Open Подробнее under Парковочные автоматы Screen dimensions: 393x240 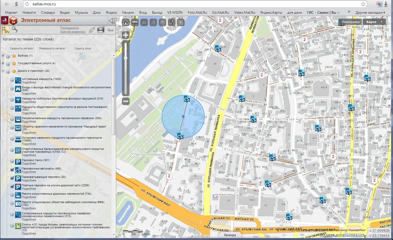(29, 172)
